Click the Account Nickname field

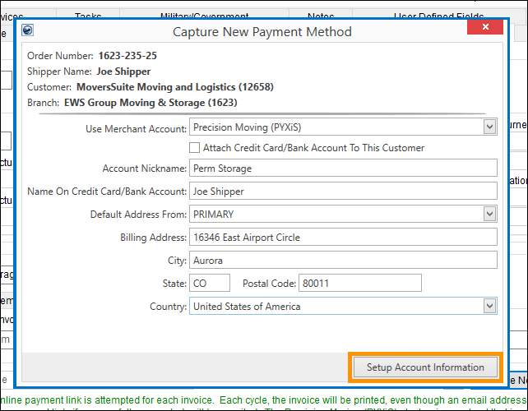343,168
